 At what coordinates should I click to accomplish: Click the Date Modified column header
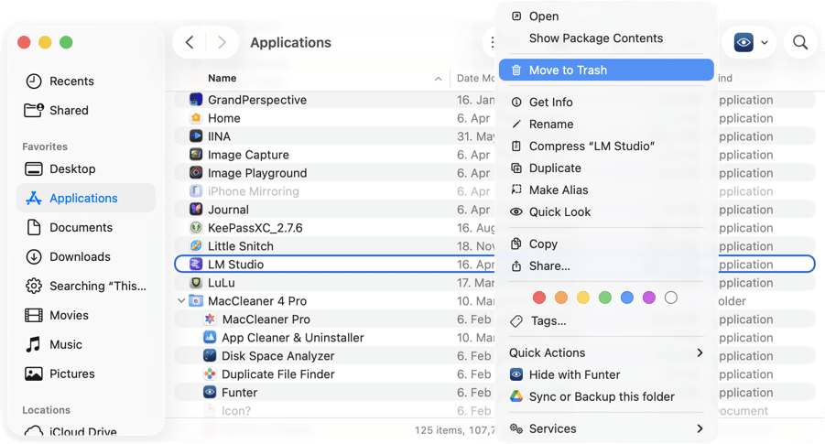pyautogui.click(x=475, y=79)
